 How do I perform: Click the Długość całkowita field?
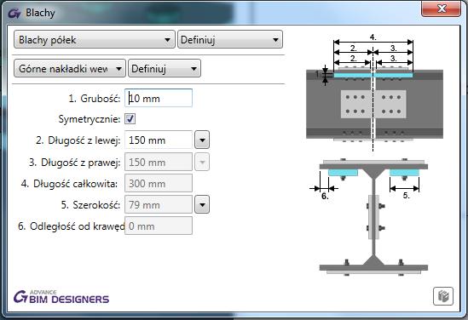coord(159,183)
